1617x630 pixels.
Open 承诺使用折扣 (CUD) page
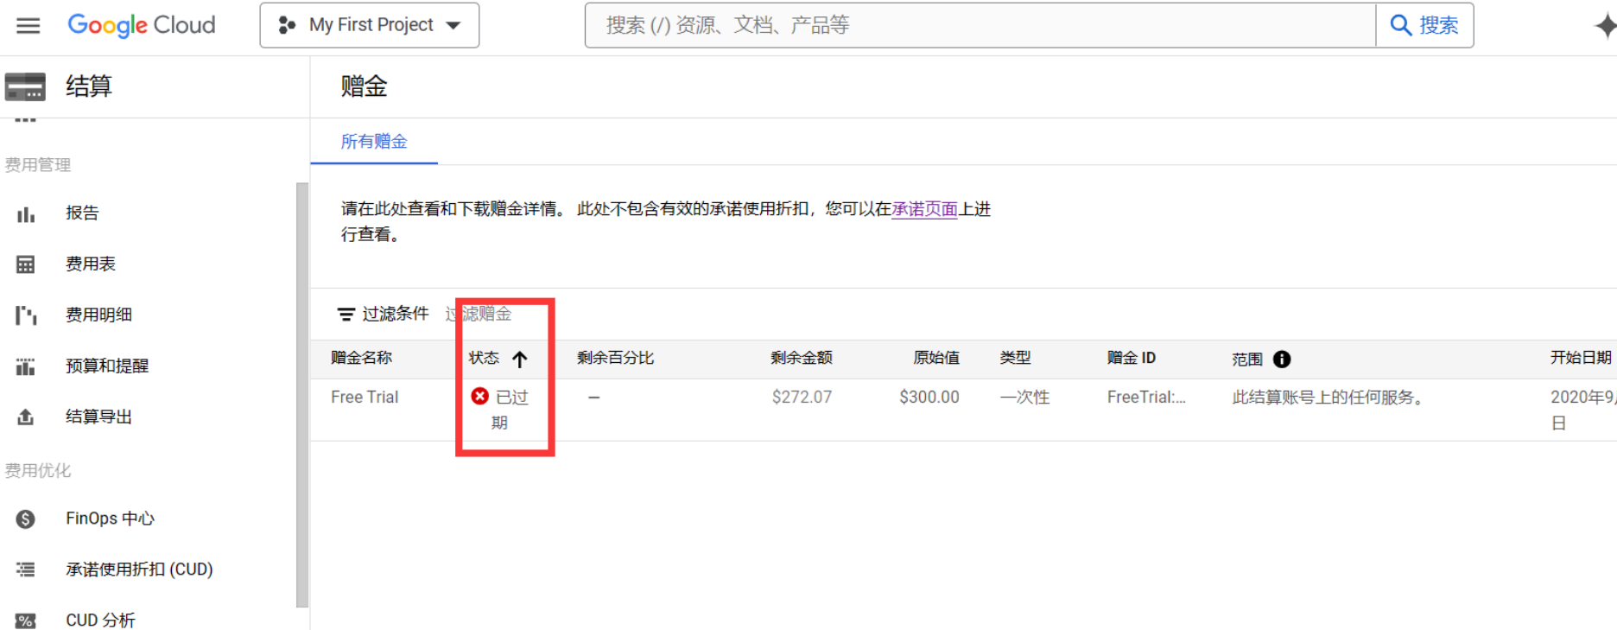click(139, 570)
